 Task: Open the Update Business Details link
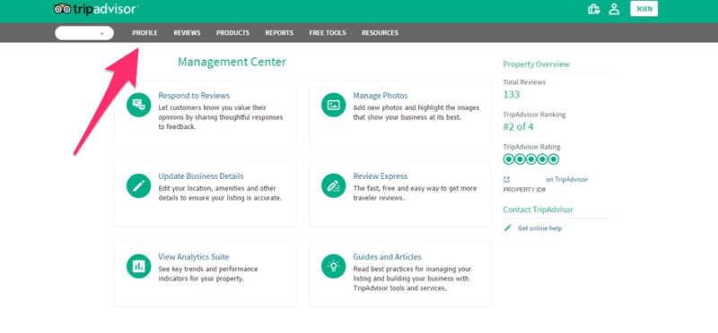pos(201,176)
